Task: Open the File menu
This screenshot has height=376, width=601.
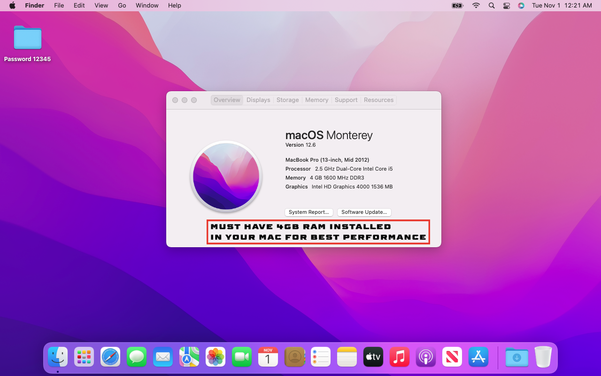Action: [59, 6]
